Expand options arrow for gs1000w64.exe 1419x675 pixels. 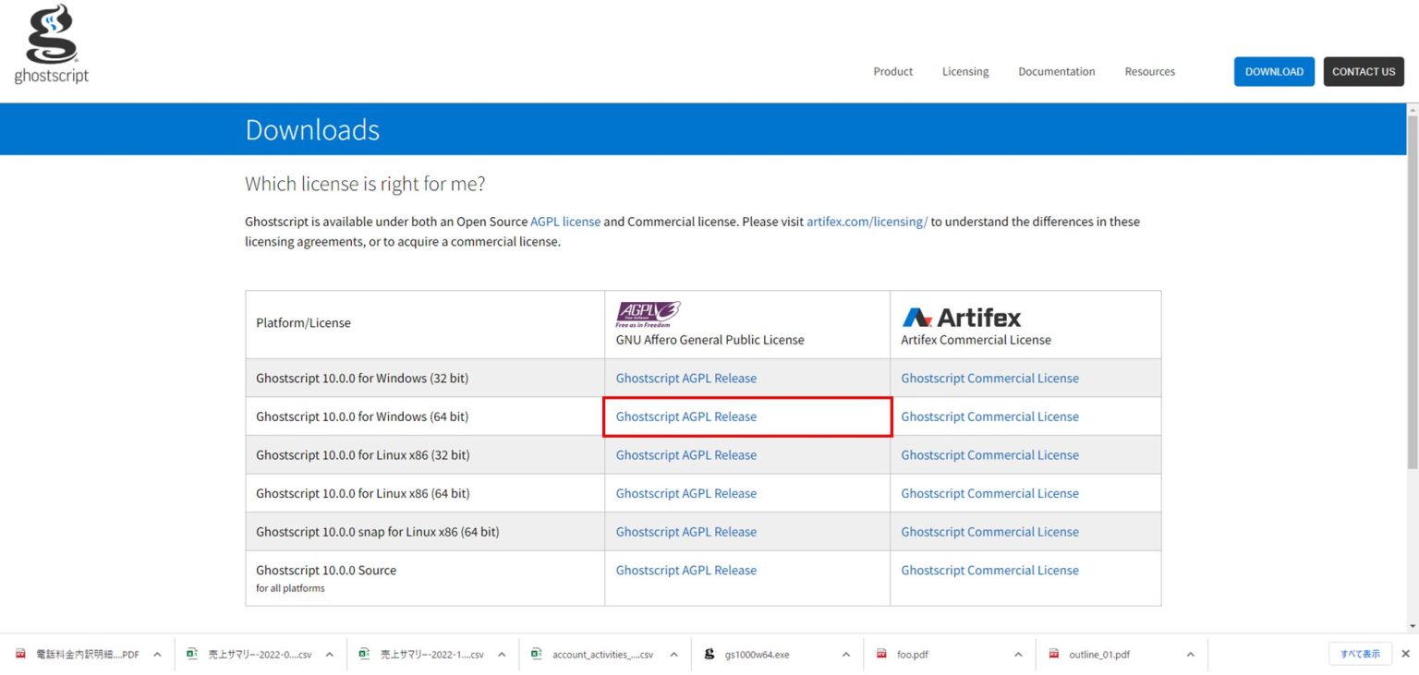point(845,655)
